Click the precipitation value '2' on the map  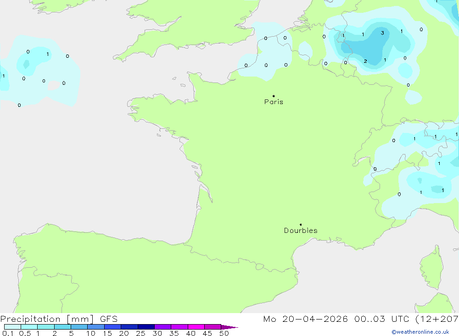click(365, 61)
